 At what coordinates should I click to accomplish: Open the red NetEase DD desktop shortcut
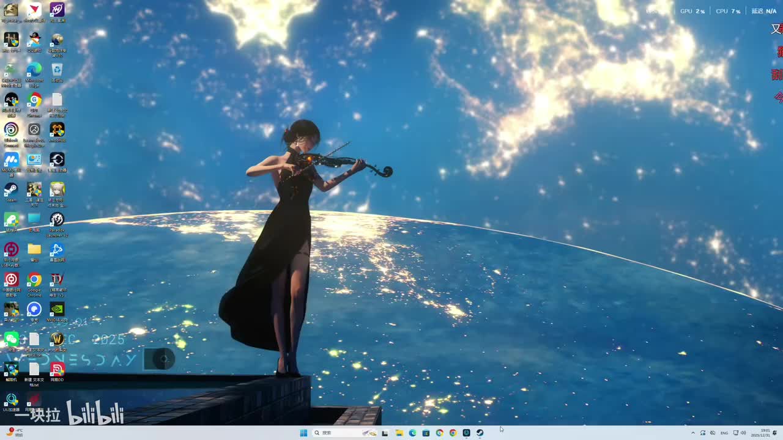(x=57, y=372)
